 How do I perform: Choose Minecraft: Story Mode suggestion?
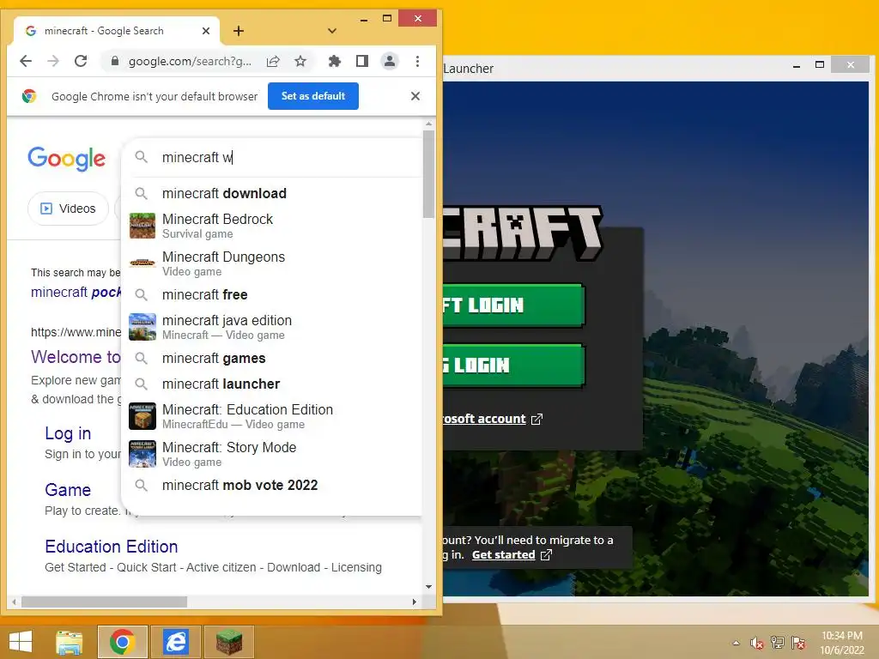[272, 454]
